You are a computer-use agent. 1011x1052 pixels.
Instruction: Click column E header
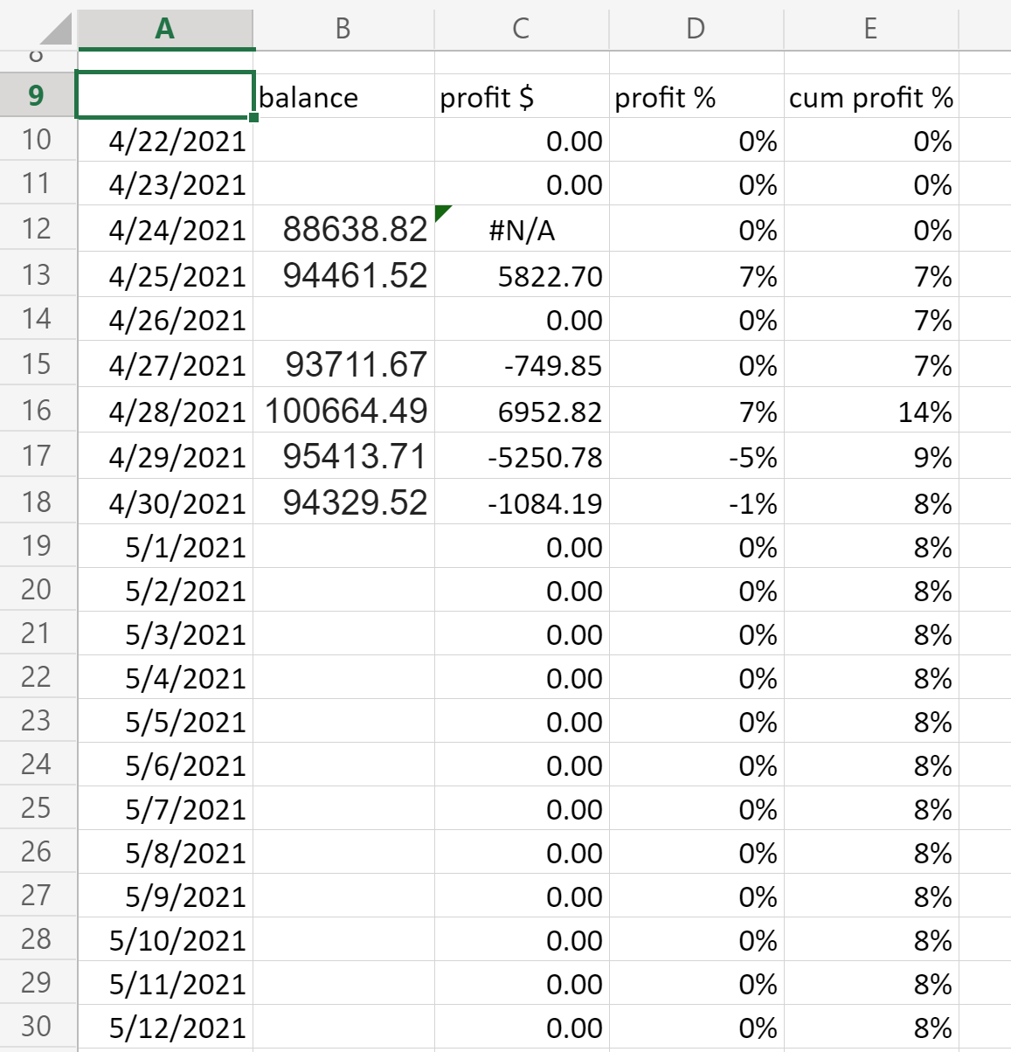pos(870,29)
